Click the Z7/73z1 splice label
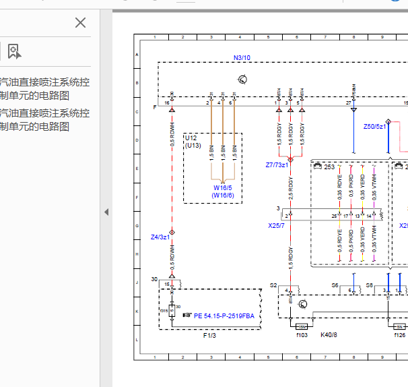The height and width of the screenshot is (387, 408). coord(277,165)
